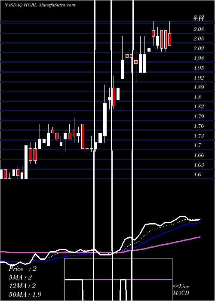This screenshot has width=215, height=301.
Task: Select the 1.95 price axis label
Action: 199,68
